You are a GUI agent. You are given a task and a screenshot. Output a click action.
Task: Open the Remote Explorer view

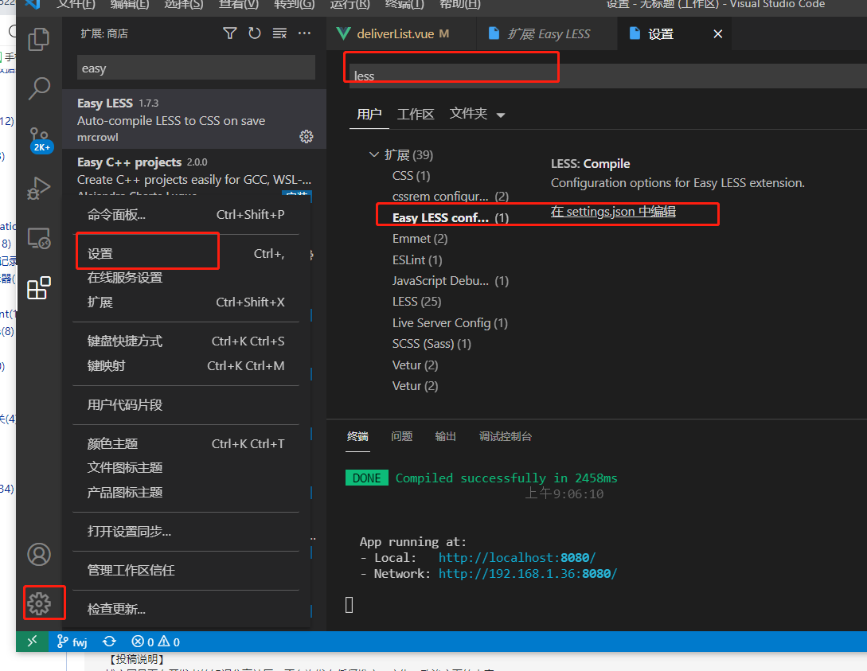(x=39, y=239)
